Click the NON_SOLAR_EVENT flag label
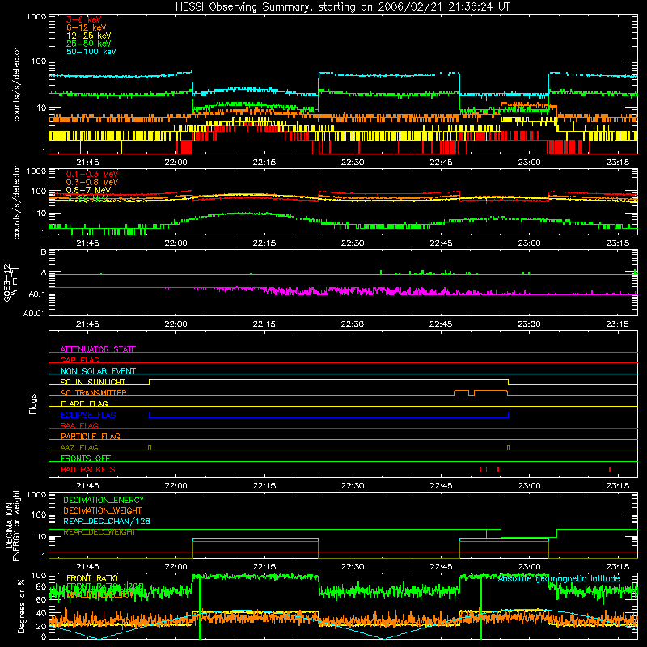The image size is (647, 647). pos(98,371)
